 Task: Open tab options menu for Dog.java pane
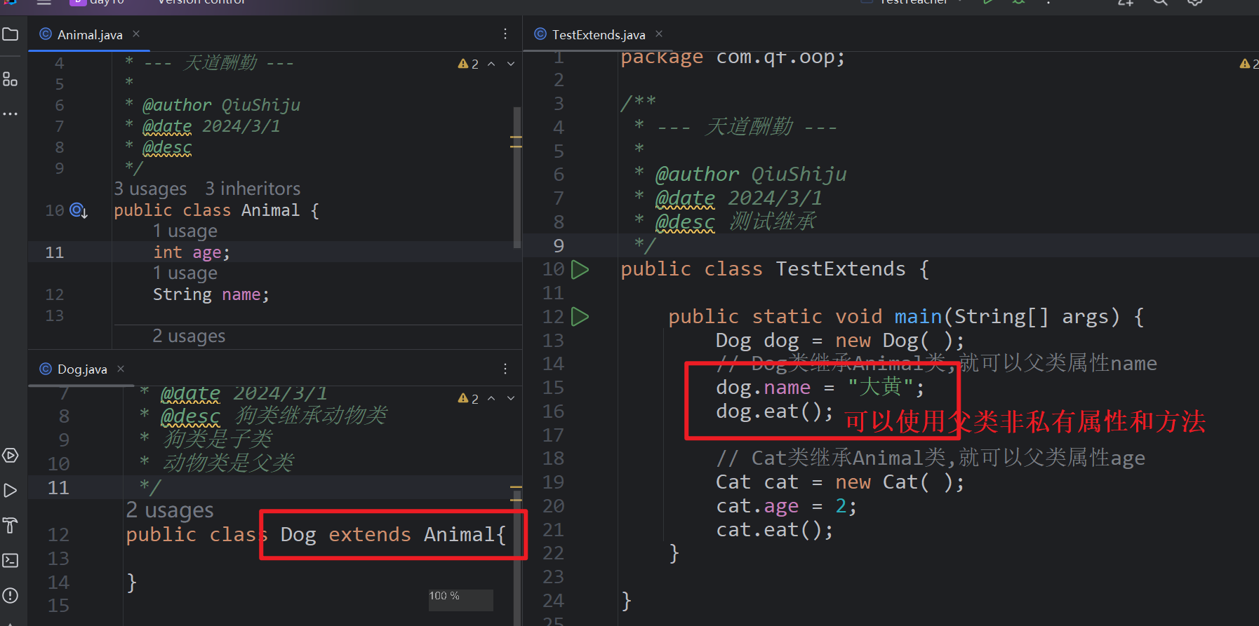[x=505, y=369]
